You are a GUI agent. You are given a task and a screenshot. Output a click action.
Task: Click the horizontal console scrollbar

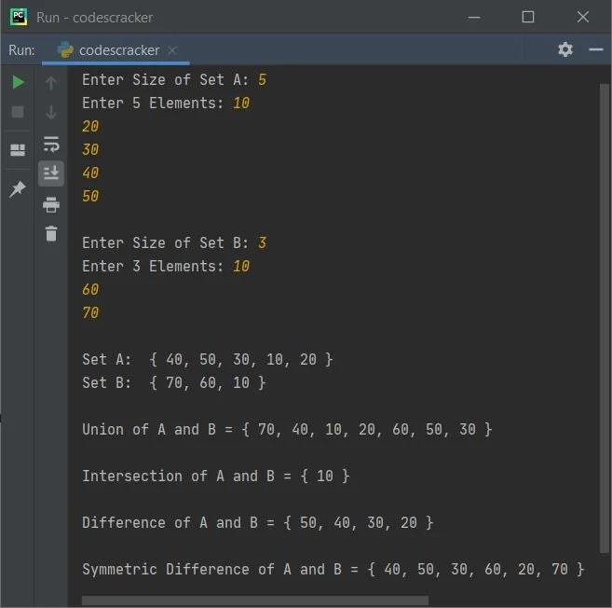click(255, 601)
